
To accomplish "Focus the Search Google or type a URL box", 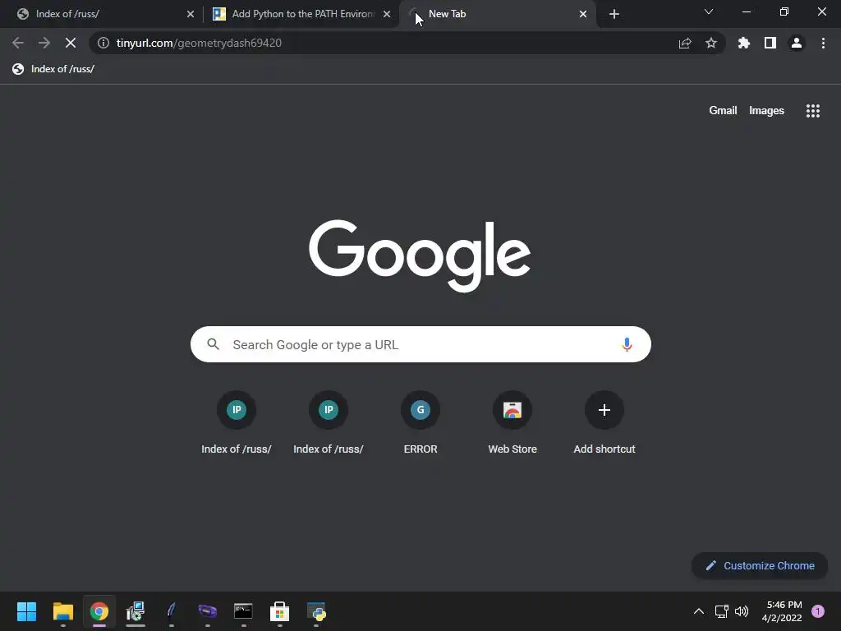I will [420, 344].
